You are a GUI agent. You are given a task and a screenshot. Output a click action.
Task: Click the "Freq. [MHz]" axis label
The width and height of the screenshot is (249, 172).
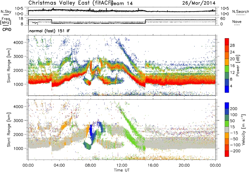[6, 21]
